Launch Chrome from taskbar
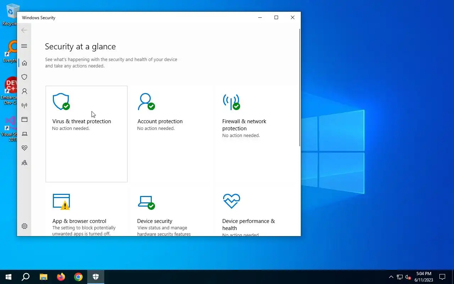Image resolution: width=454 pixels, height=284 pixels. click(78, 277)
